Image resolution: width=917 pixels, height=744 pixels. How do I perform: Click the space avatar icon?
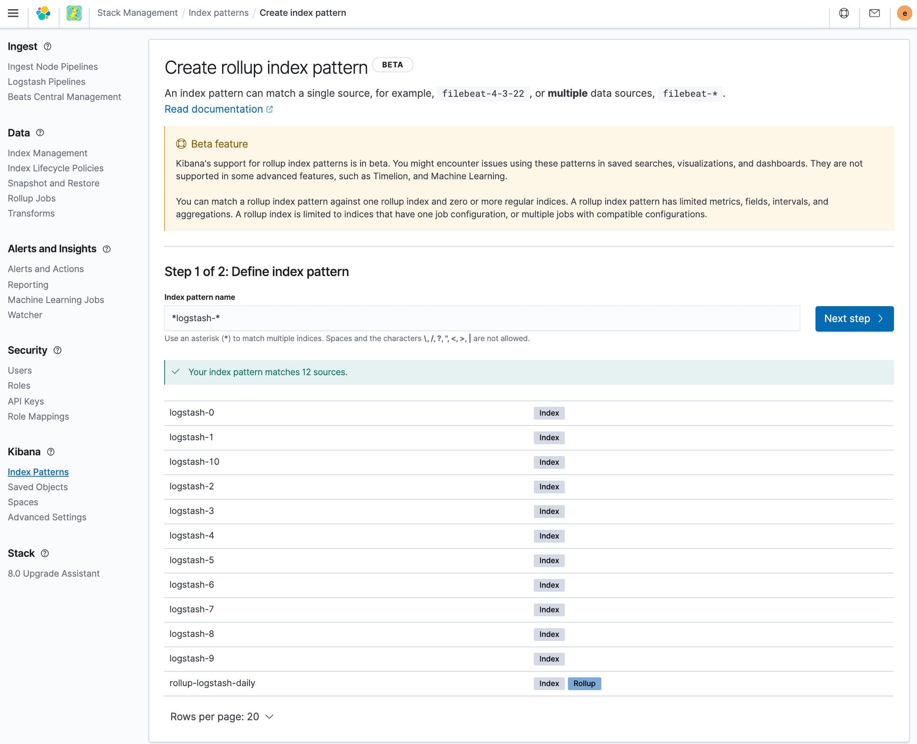(74, 13)
